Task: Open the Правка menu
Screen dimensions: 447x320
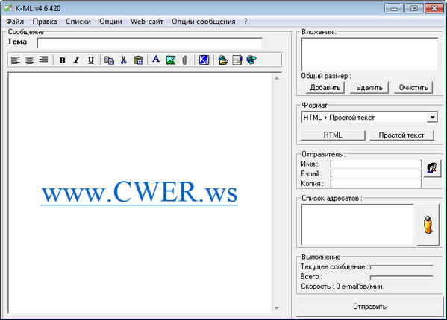Action: (45, 22)
